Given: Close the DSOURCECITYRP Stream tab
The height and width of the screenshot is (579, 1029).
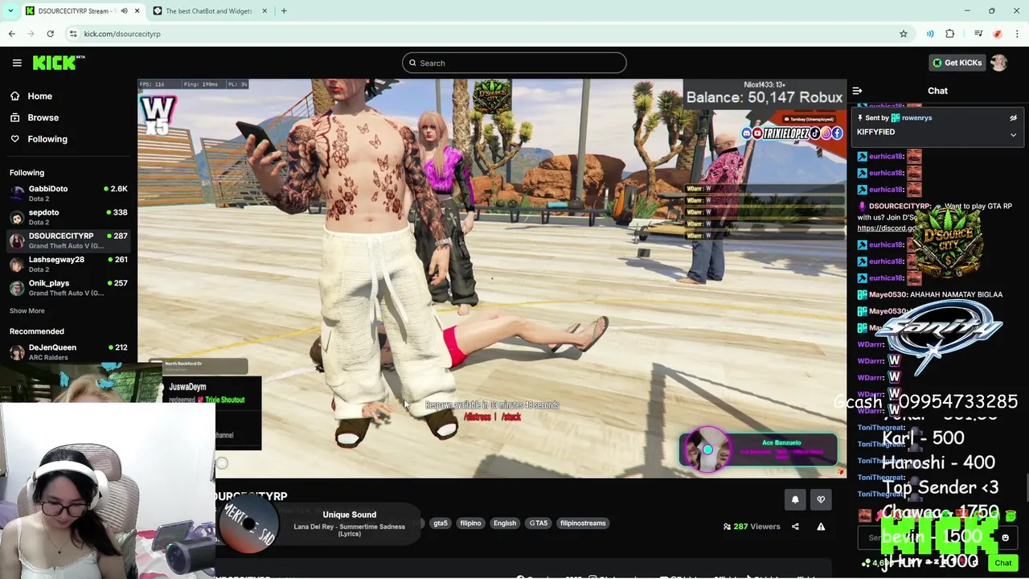Looking at the screenshot, I should pos(137,11).
